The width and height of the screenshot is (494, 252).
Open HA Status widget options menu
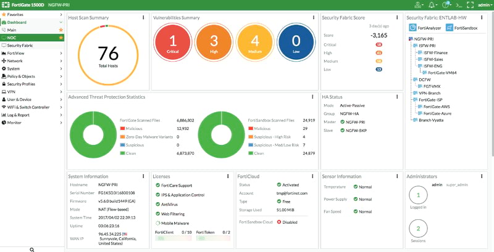tap(397, 97)
